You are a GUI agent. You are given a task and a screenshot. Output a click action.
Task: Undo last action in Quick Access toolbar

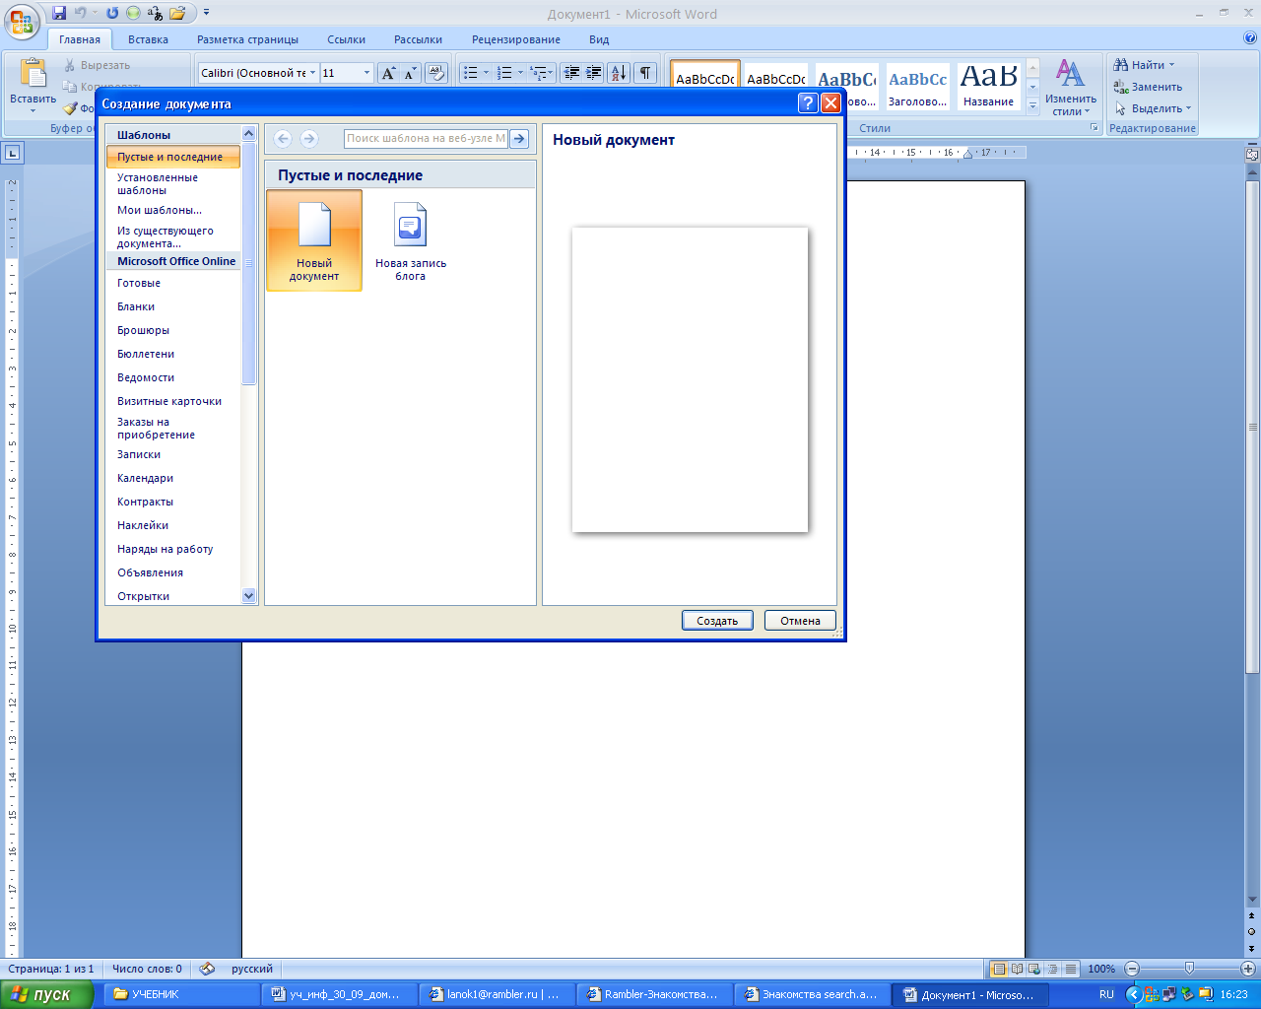point(81,13)
